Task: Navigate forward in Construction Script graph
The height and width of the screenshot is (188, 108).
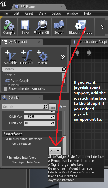Action: [x=89, y=53]
